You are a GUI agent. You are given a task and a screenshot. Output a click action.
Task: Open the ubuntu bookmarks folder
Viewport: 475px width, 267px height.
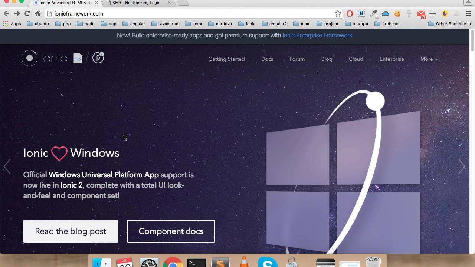38,24
